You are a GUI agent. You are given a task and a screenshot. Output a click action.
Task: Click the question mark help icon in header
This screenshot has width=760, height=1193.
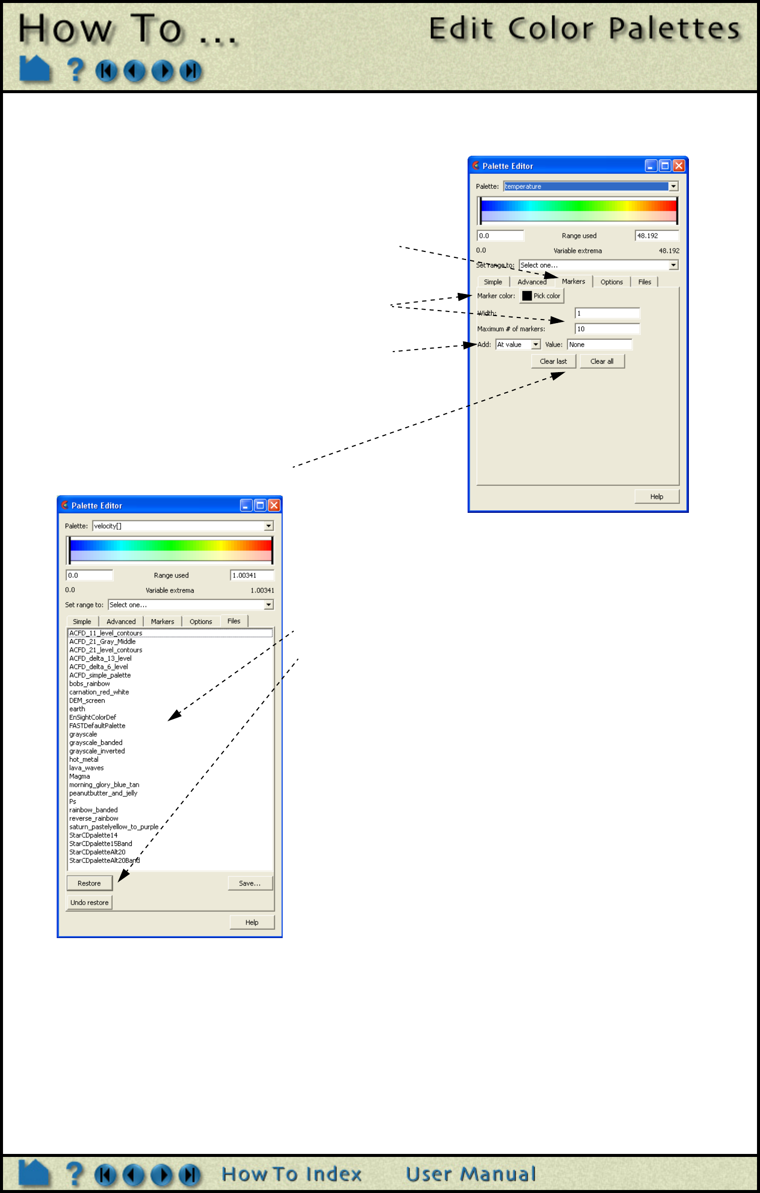tap(76, 70)
